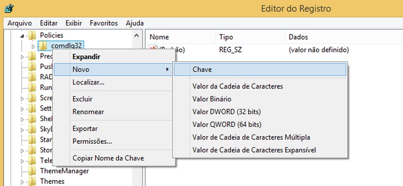Click the Dados column header
The height and width of the screenshot is (186, 403).
coord(299,37)
